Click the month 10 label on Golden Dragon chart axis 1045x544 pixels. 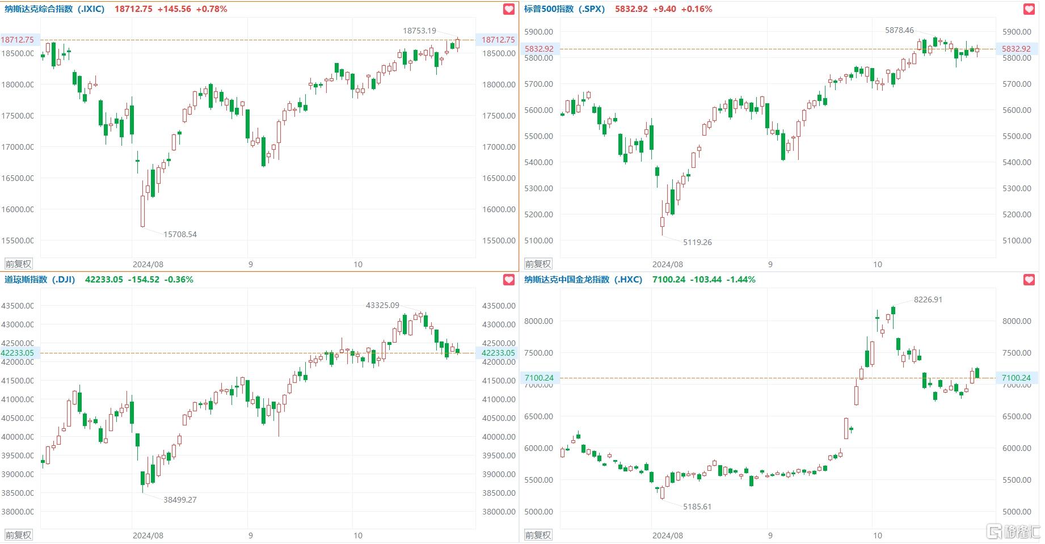coord(878,535)
